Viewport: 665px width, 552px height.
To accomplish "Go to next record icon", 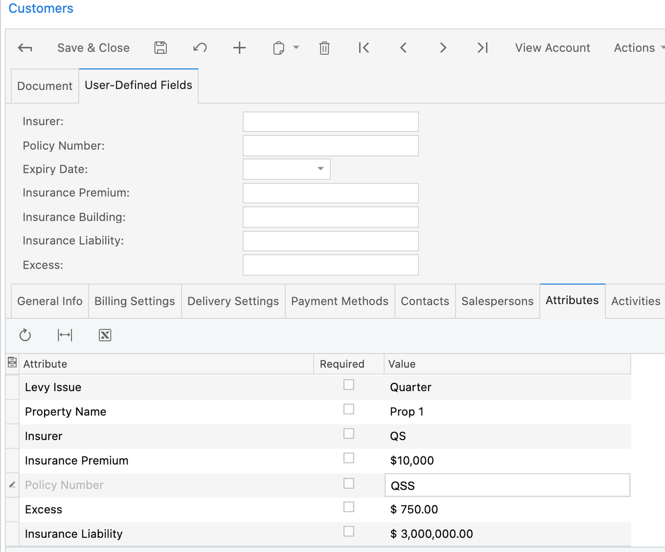I will click(443, 48).
